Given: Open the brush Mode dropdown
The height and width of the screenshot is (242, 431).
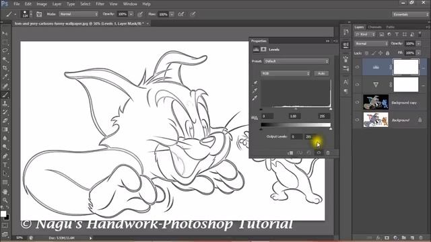Looking at the screenshot, I should point(79,14).
